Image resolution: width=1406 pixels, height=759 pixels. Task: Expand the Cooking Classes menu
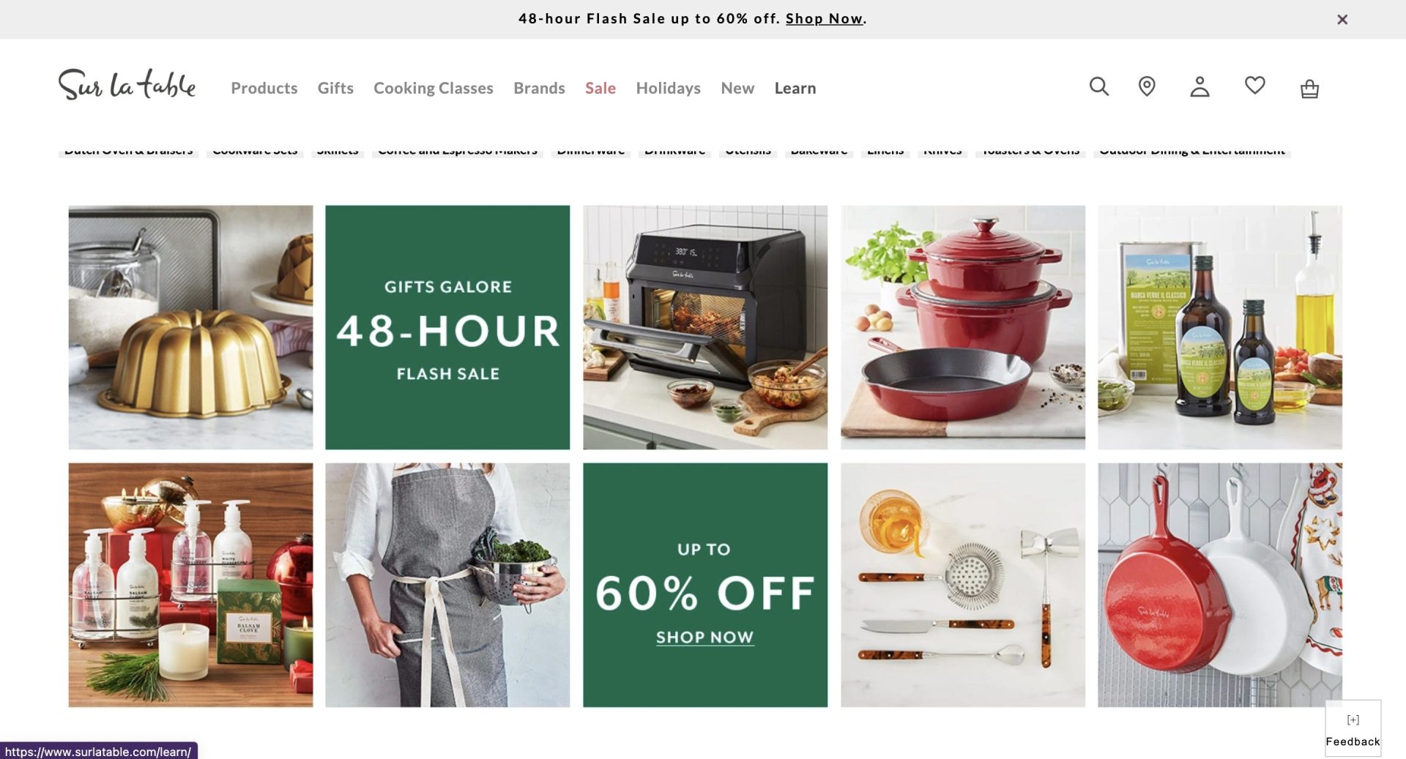coord(434,88)
